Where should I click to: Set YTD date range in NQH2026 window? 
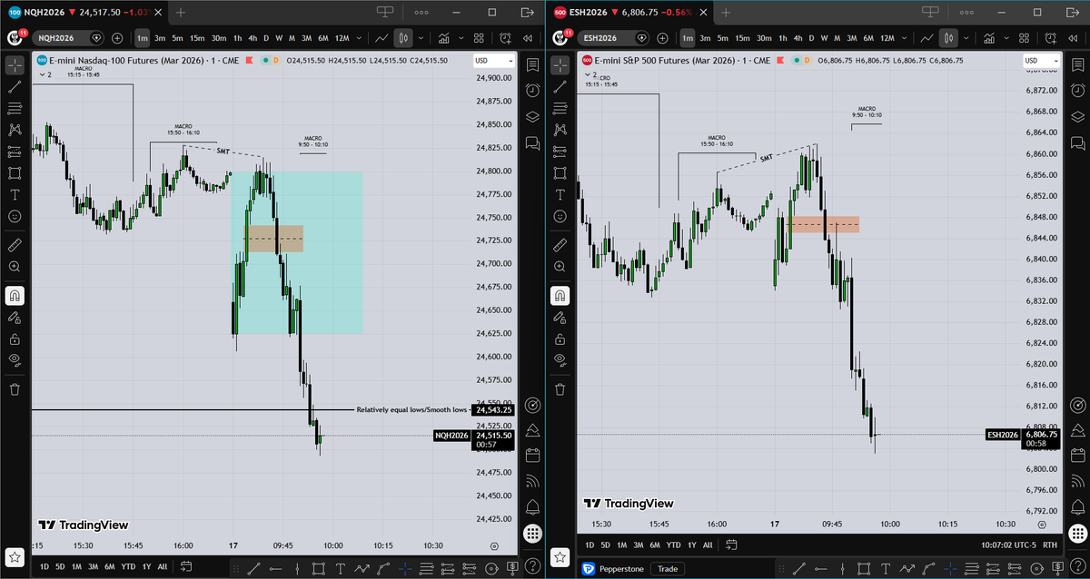(130, 566)
